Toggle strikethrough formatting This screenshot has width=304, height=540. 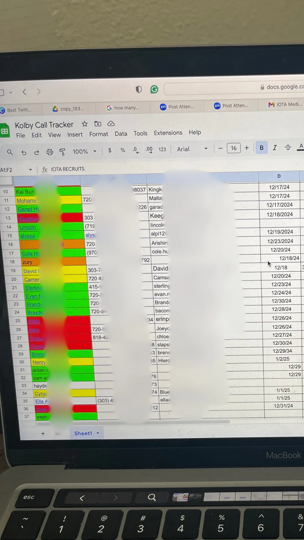coord(288,147)
